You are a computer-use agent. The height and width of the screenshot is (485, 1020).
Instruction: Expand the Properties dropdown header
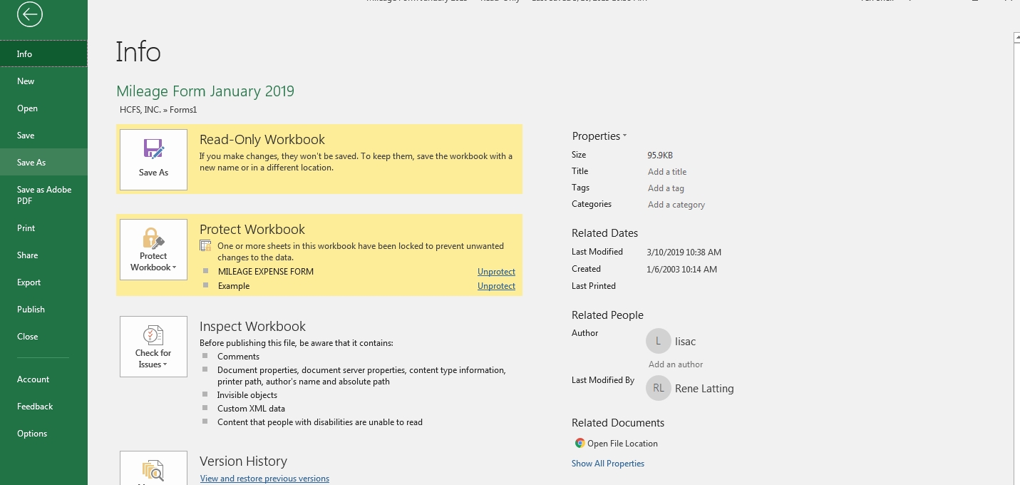click(599, 136)
